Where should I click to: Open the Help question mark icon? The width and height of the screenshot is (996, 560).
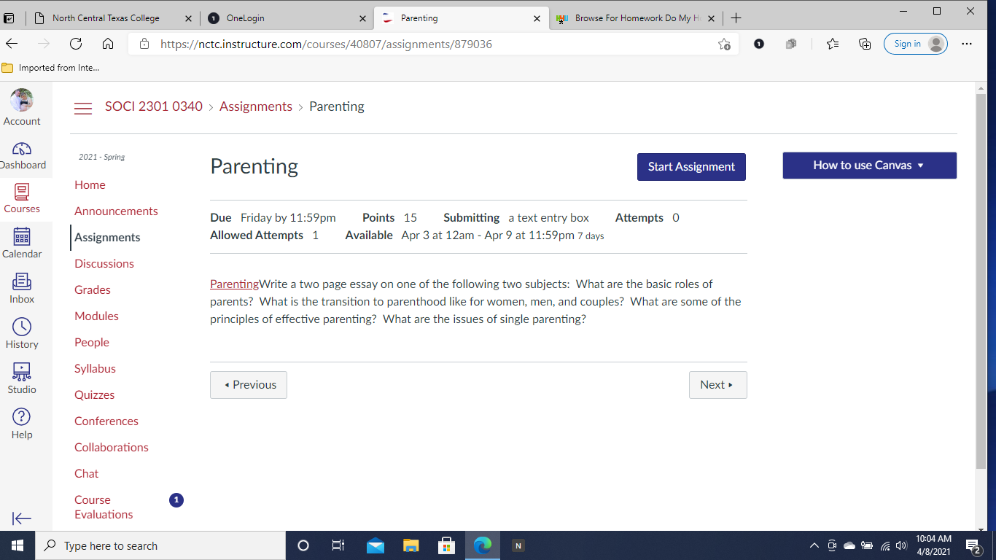point(22,417)
